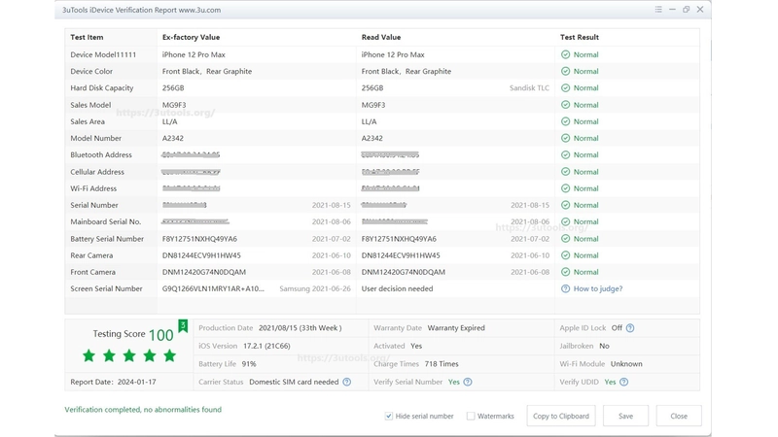Select the Battery Serial Number row

click(382, 239)
